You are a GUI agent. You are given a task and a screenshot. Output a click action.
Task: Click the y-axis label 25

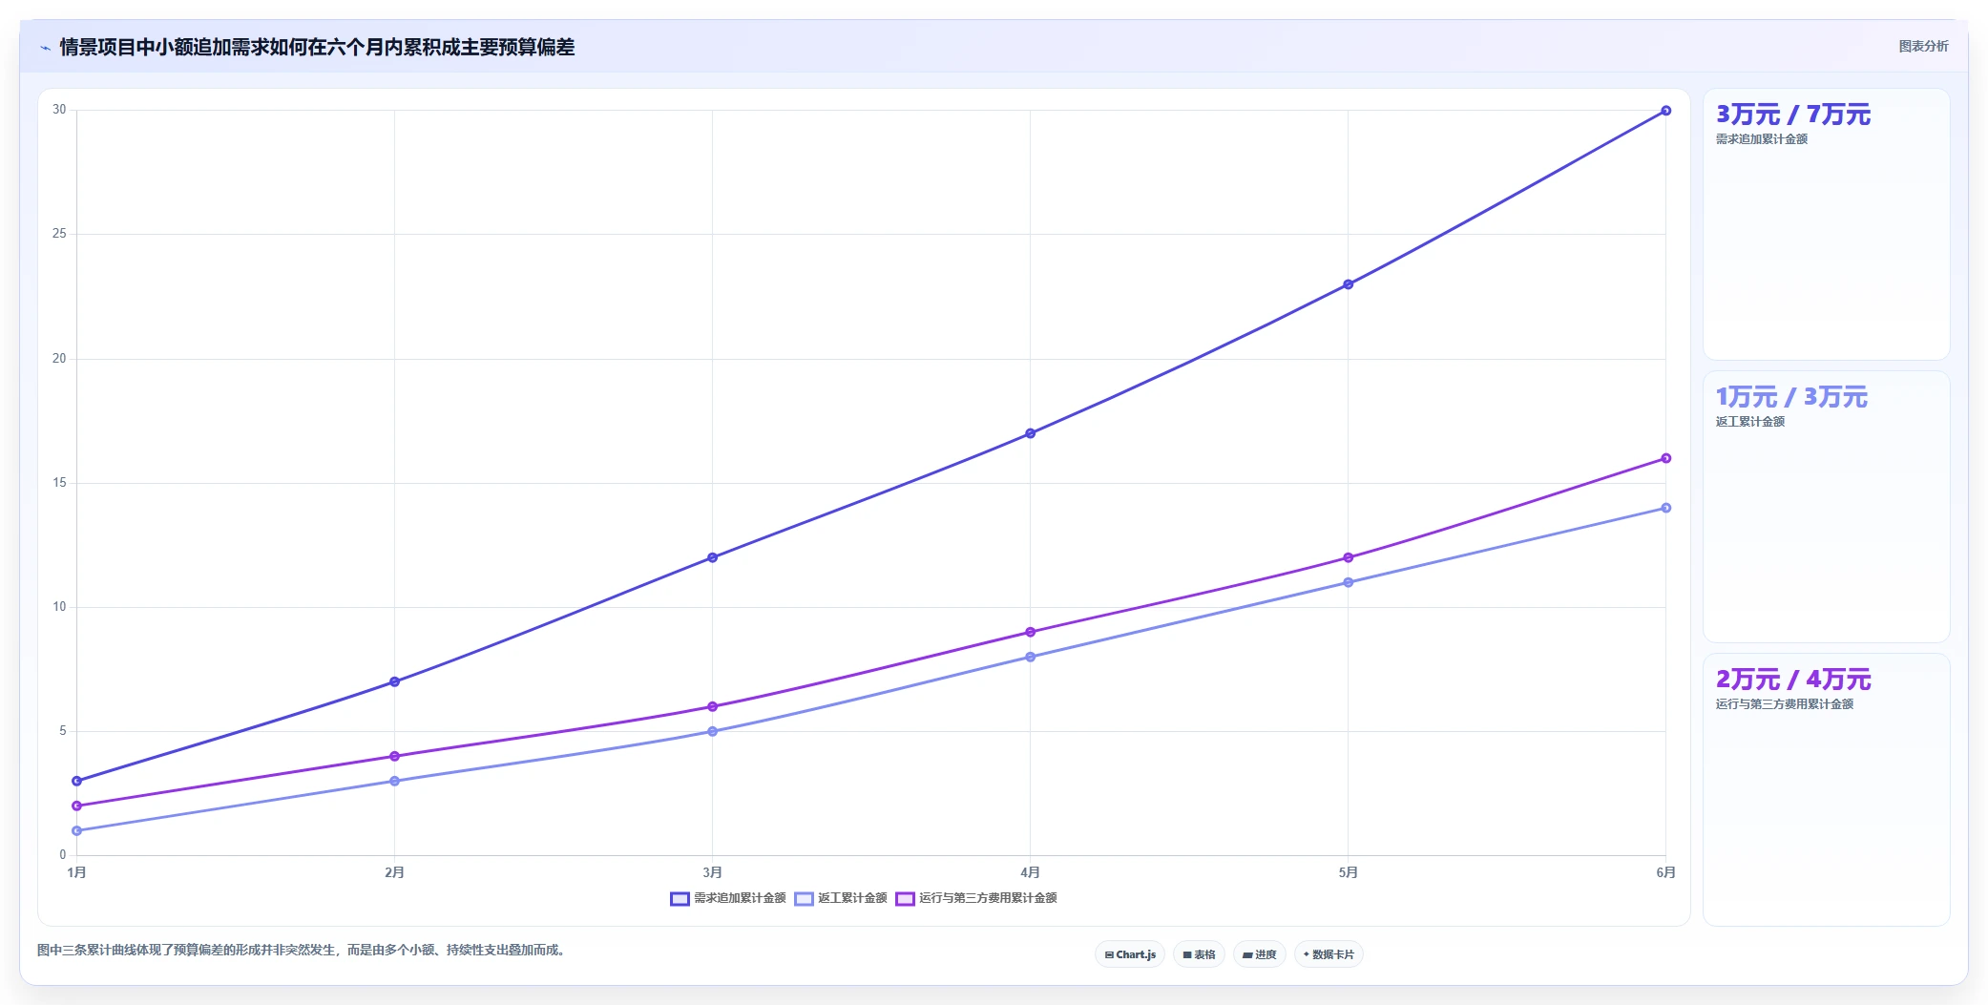[x=59, y=234]
